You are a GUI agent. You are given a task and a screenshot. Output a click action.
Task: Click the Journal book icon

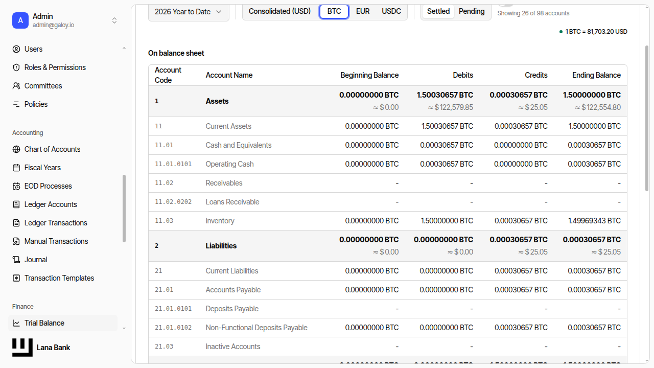pyautogui.click(x=16, y=260)
